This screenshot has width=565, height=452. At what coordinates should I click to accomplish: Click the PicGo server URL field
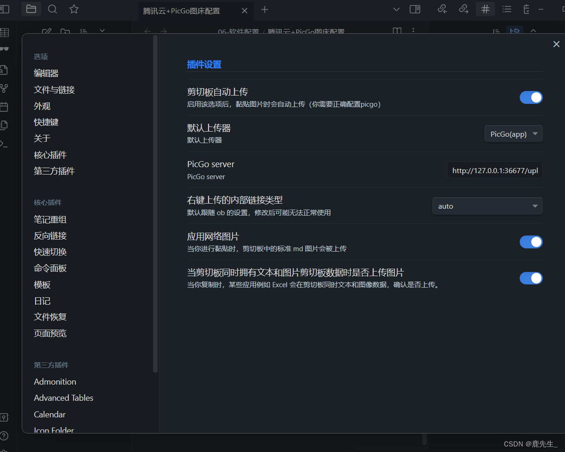coord(495,170)
